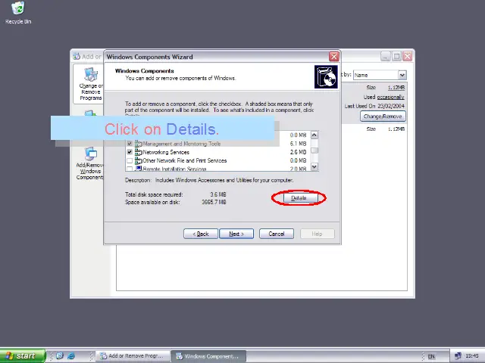Click the components list scroll up arrow
The image size is (485, 363).
pos(314,135)
